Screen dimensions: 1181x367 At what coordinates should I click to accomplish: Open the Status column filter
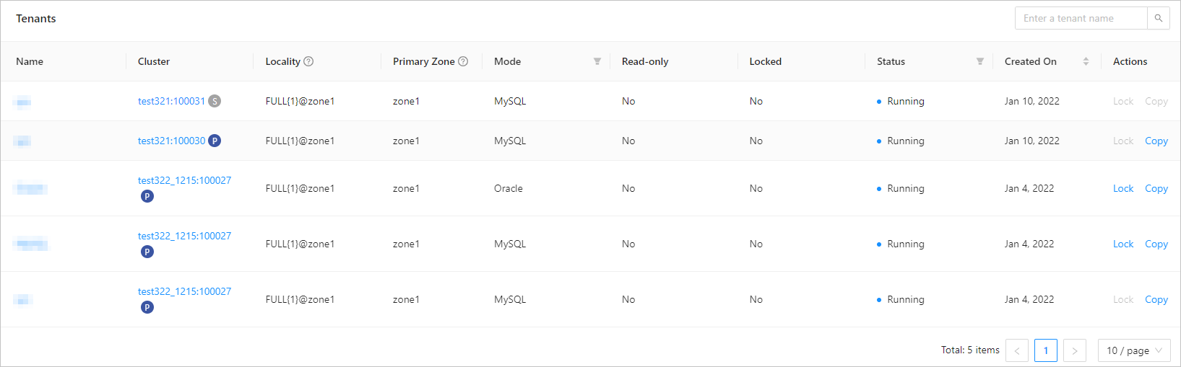point(980,61)
